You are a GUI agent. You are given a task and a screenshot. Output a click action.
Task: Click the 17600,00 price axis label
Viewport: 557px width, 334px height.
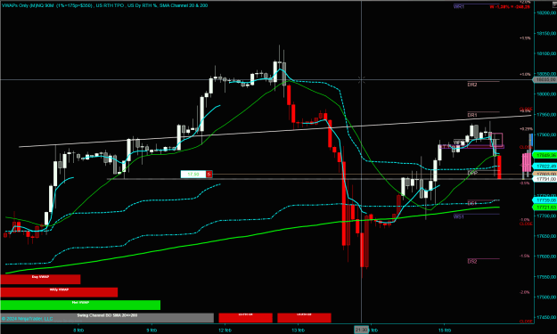point(546,257)
